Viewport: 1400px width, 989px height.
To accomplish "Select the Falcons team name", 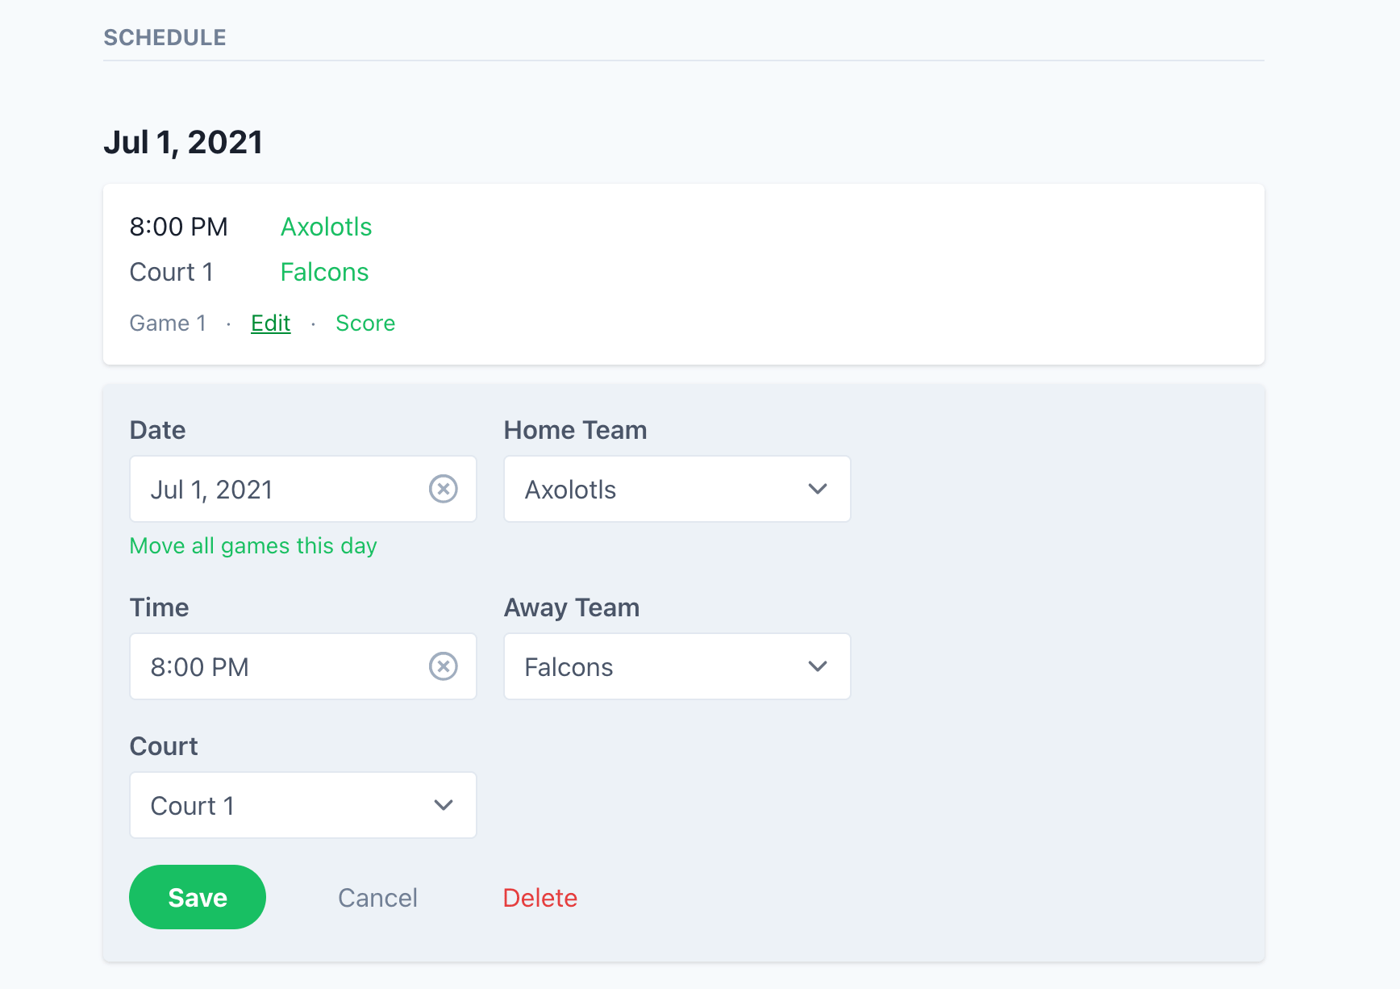I will (324, 272).
